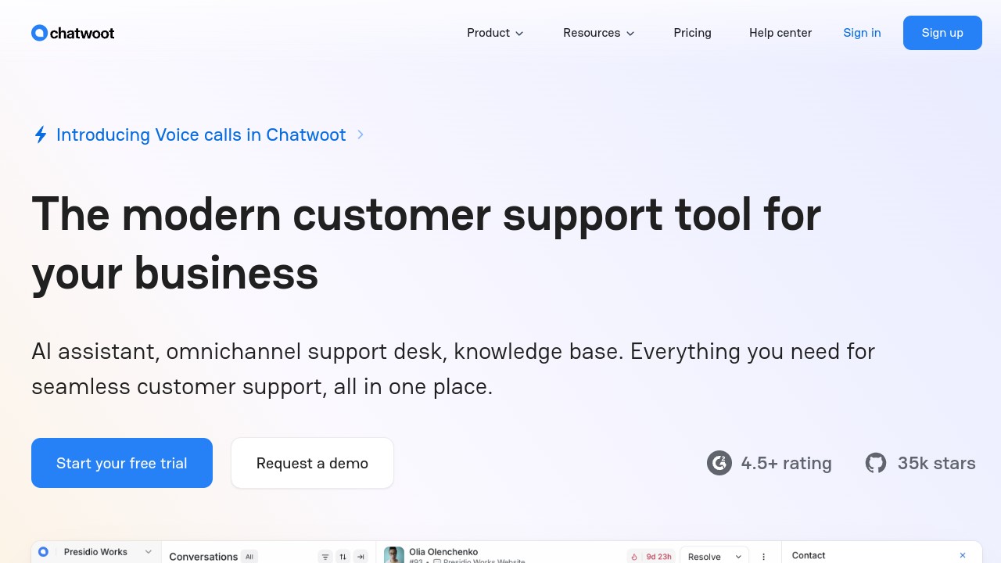Click Olia Olenchenko's avatar

[394, 555]
